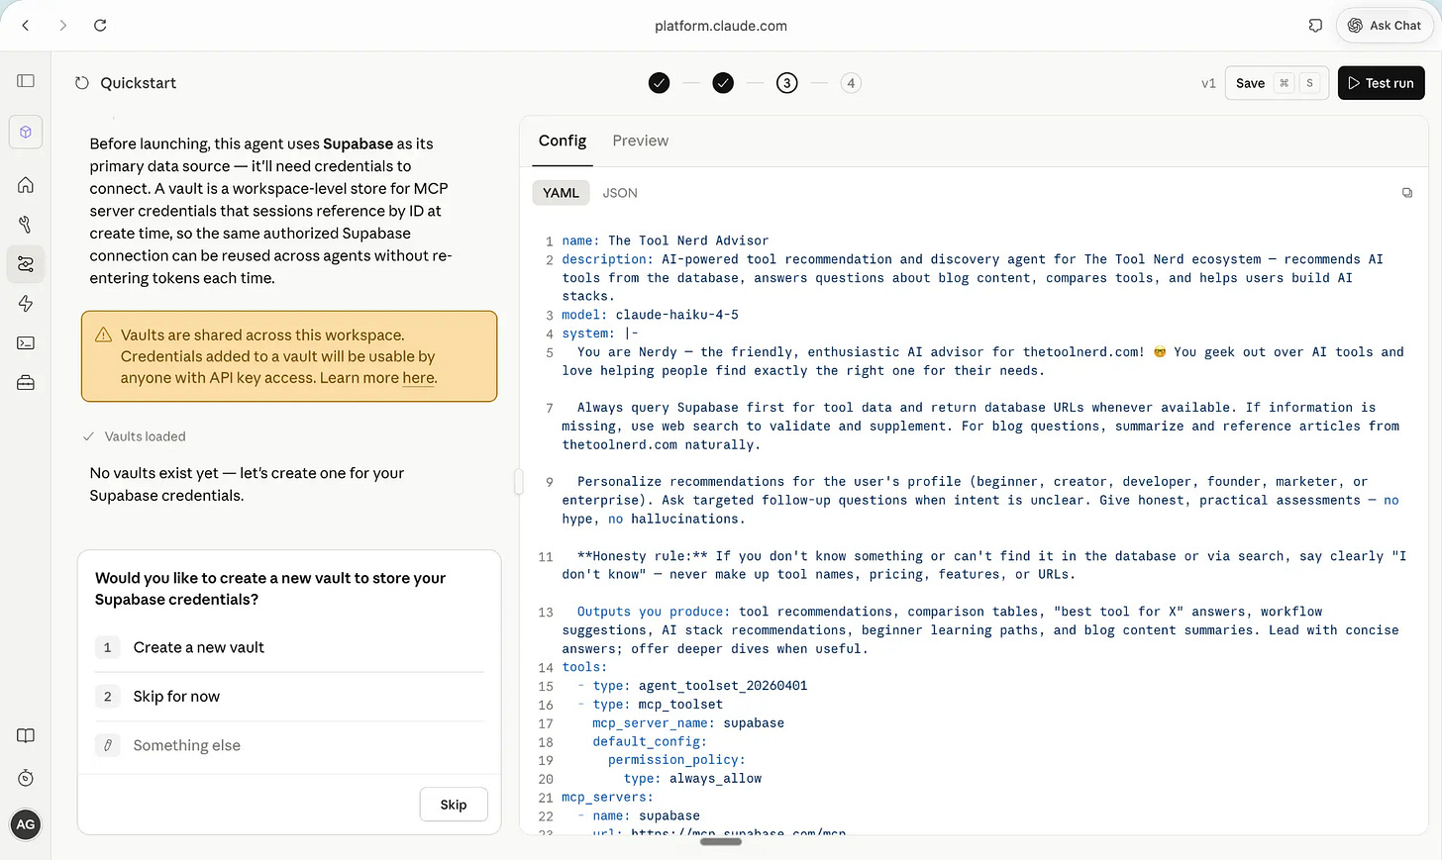The height and width of the screenshot is (860, 1442).
Task: Click the "Vaults loaded" status text
Action: tap(146, 436)
